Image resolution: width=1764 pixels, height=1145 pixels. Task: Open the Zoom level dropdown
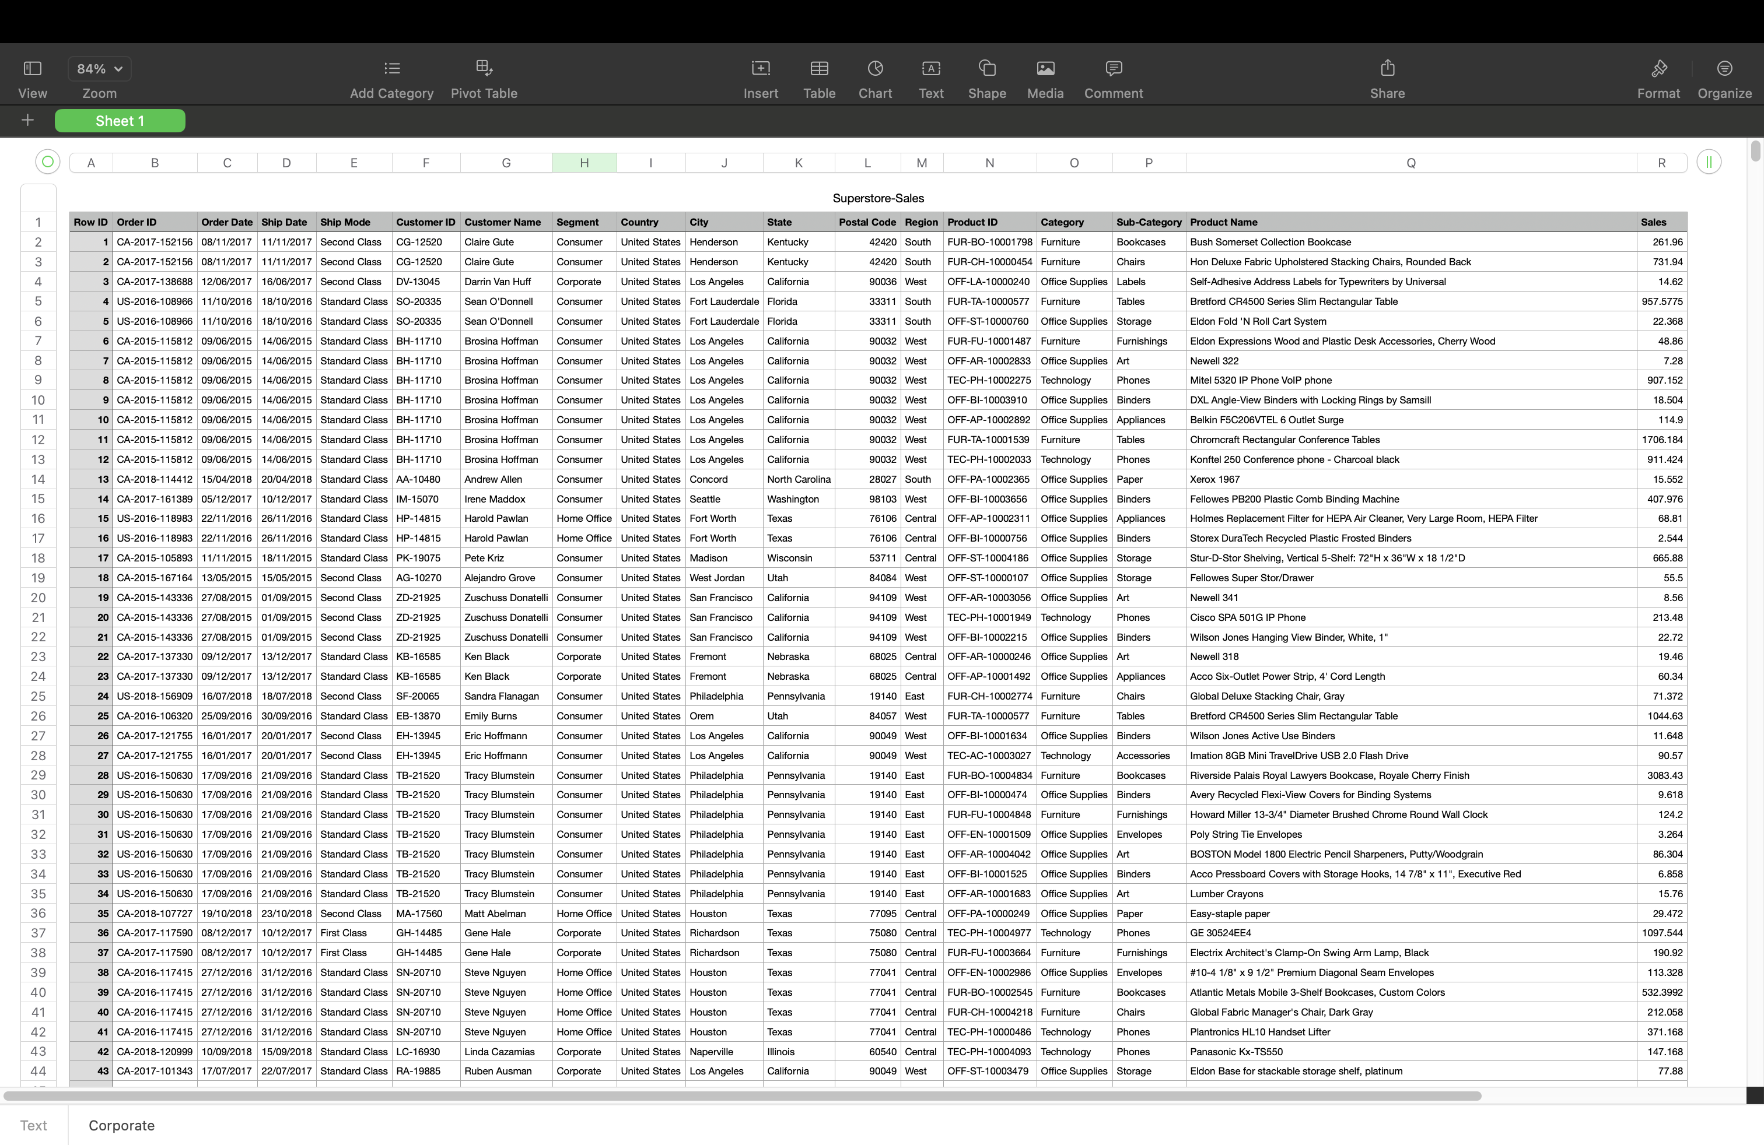click(99, 68)
